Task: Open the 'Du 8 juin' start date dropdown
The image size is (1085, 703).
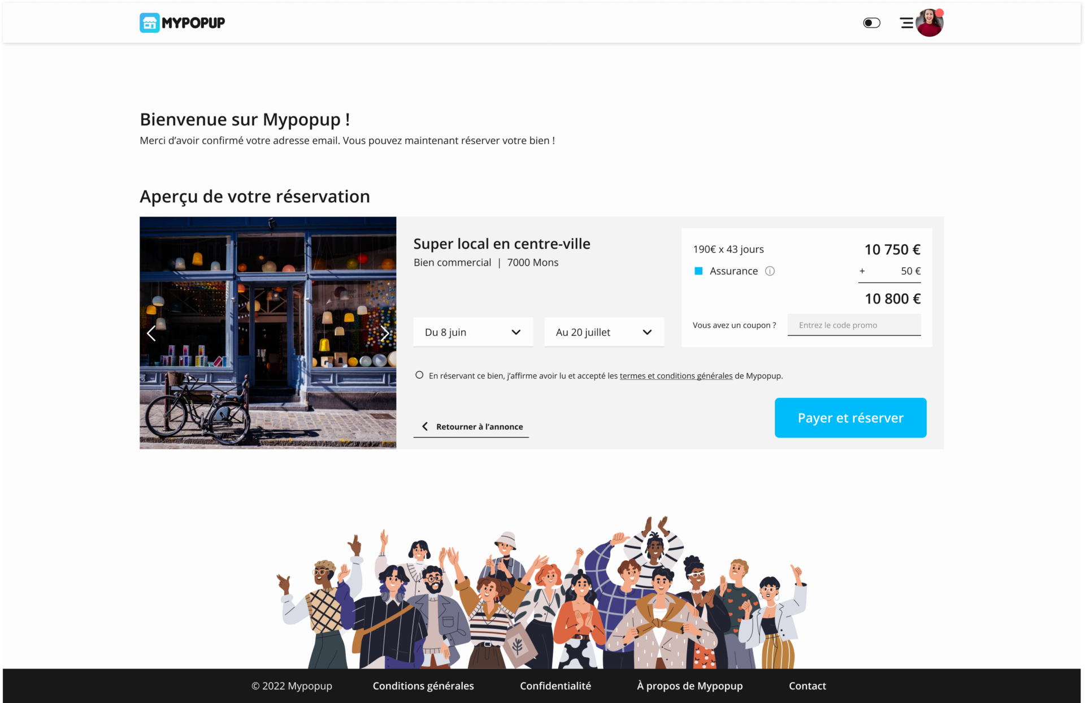Action: coord(473,332)
